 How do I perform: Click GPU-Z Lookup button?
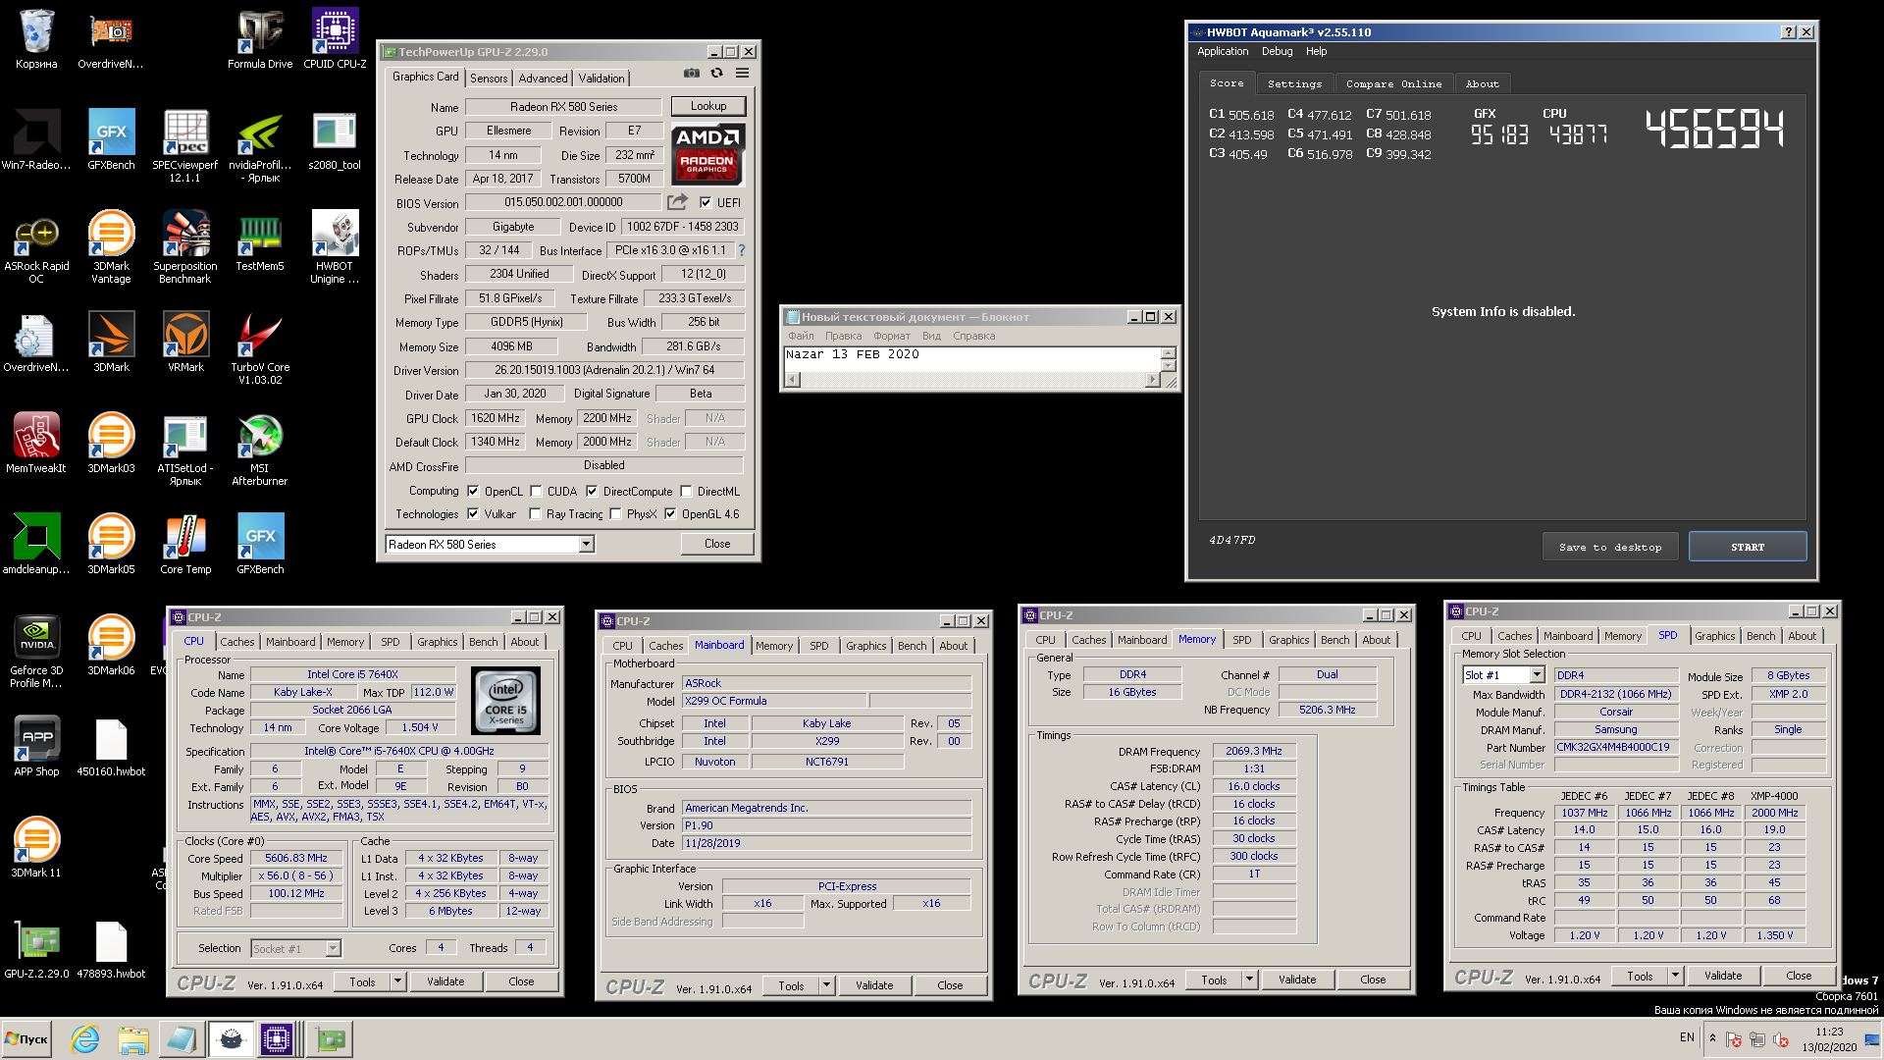[x=708, y=106]
